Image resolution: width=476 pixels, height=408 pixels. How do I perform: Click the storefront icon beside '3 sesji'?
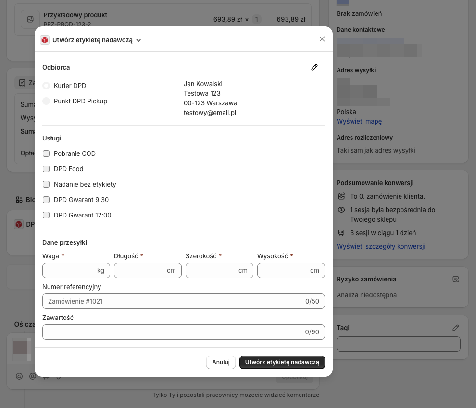[341, 233]
